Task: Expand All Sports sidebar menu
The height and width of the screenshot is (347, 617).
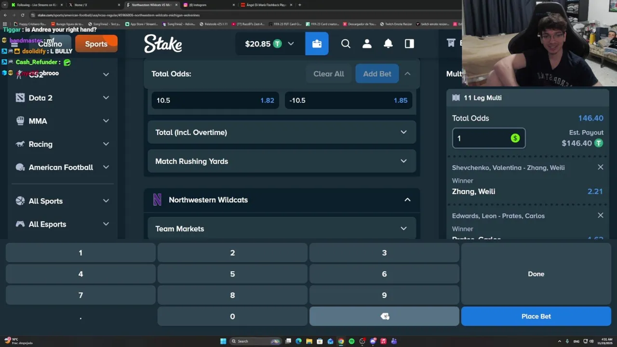Action: [x=106, y=201]
